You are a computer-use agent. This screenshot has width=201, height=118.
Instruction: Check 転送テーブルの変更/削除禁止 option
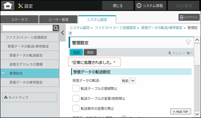[x=76, y=98]
